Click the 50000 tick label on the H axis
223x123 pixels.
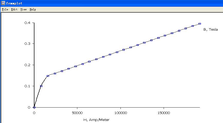[x=77, y=113]
